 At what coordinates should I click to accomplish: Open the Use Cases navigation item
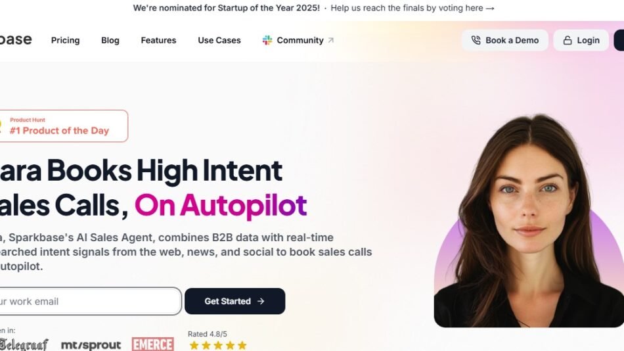point(219,40)
